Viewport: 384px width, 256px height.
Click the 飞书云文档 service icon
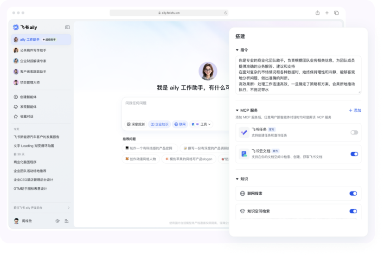pyautogui.click(x=244, y=154)
